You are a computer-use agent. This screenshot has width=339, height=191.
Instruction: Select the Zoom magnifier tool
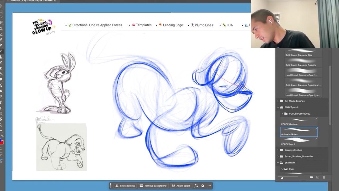click(x=1, y=125)
